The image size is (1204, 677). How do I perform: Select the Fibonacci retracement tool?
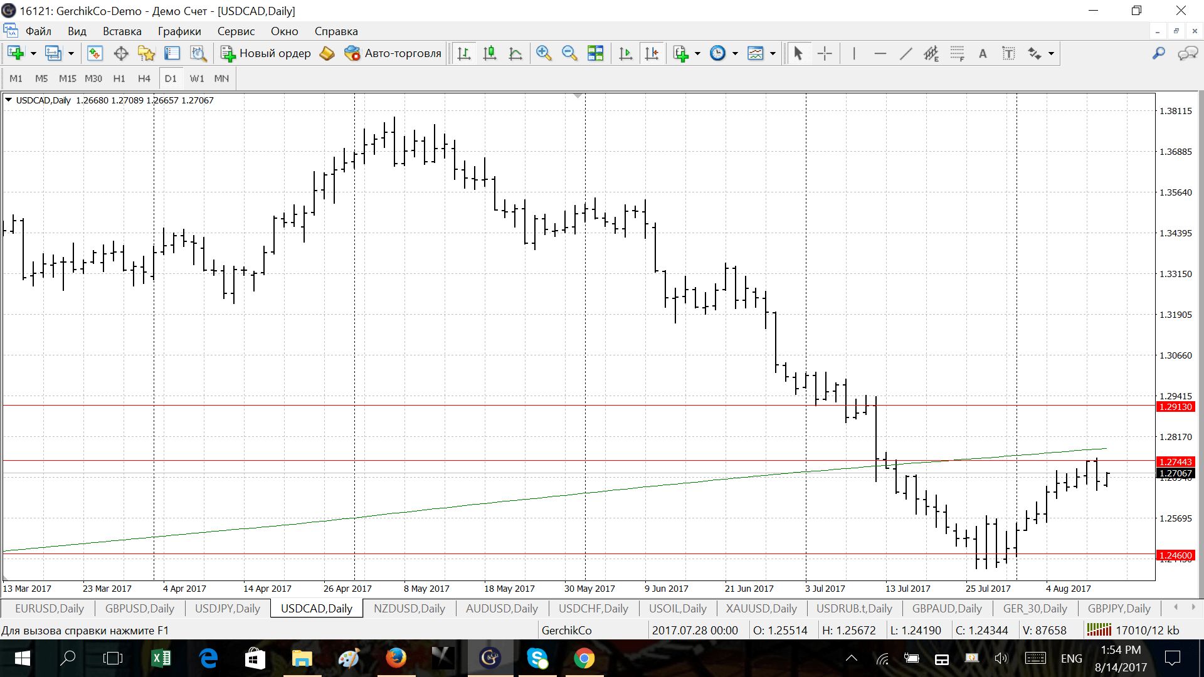tap(957, 54)
